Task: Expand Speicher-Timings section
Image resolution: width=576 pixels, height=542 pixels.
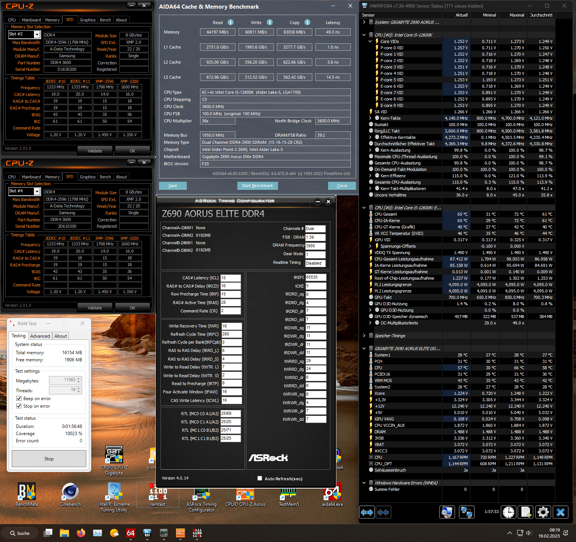Action: point(364,336)
